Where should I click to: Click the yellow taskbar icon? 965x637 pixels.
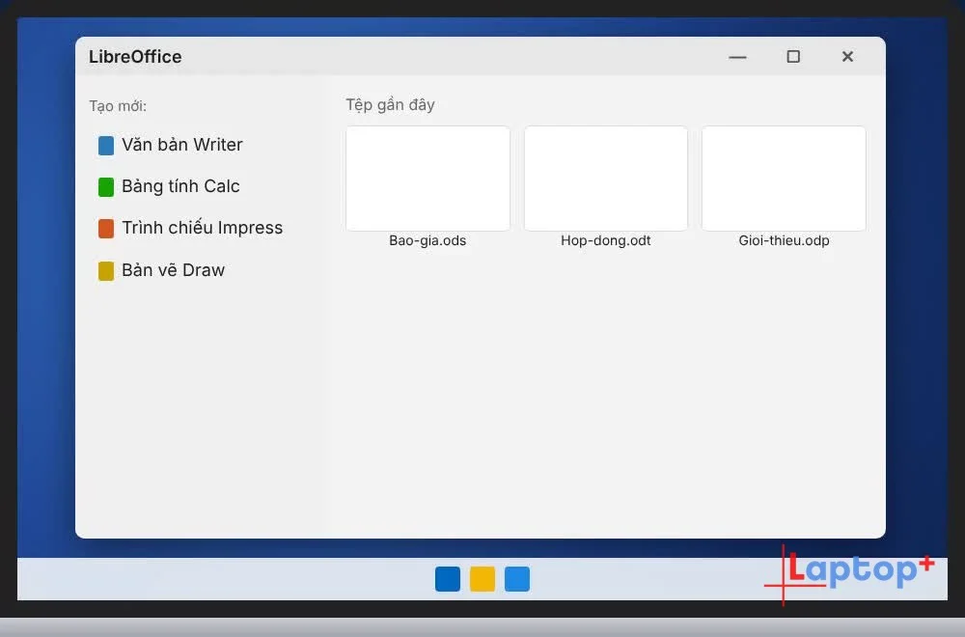482,579
